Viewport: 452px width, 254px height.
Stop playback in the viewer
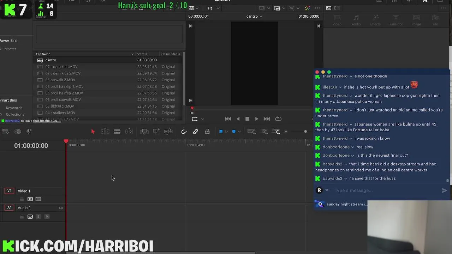[247, 119]
